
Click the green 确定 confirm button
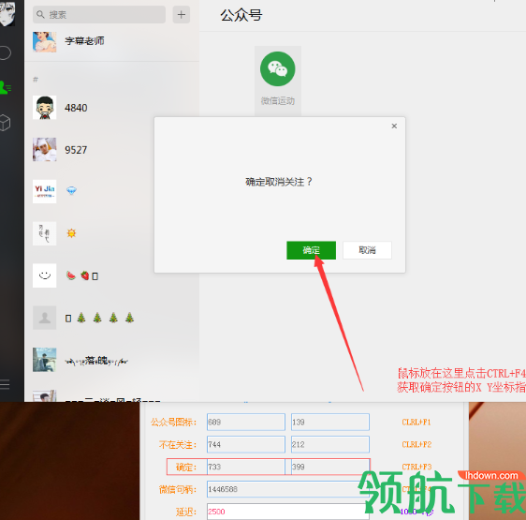311,250
